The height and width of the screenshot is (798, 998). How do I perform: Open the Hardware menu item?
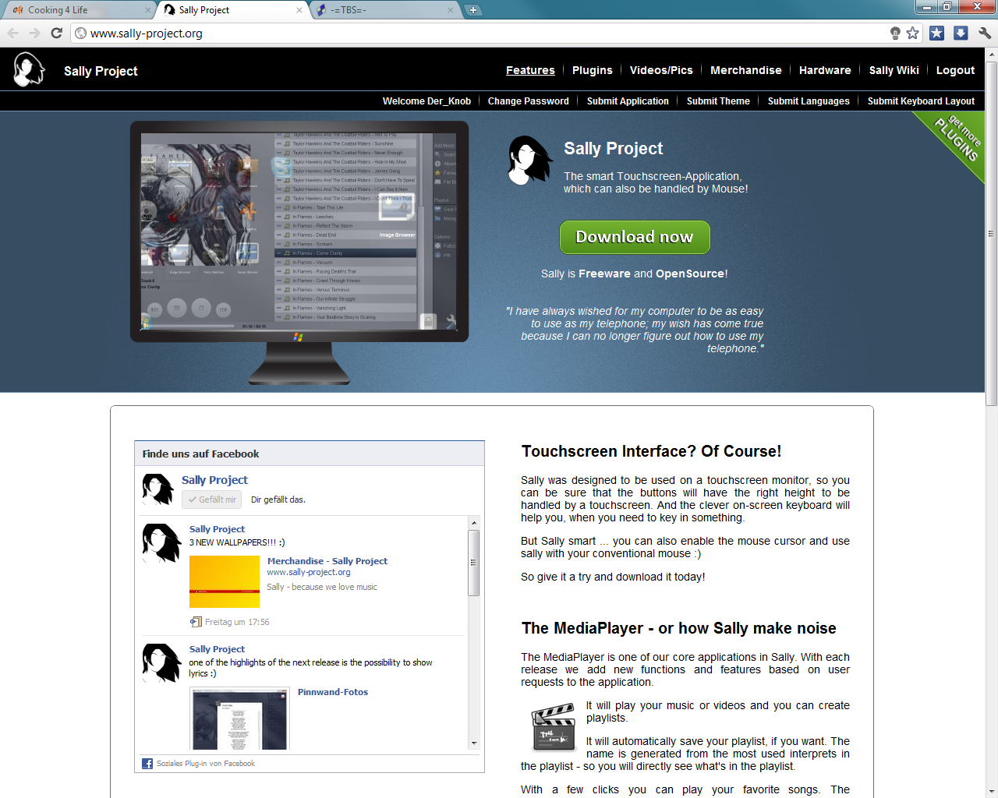pyautogui.click(x=825, y=70)
